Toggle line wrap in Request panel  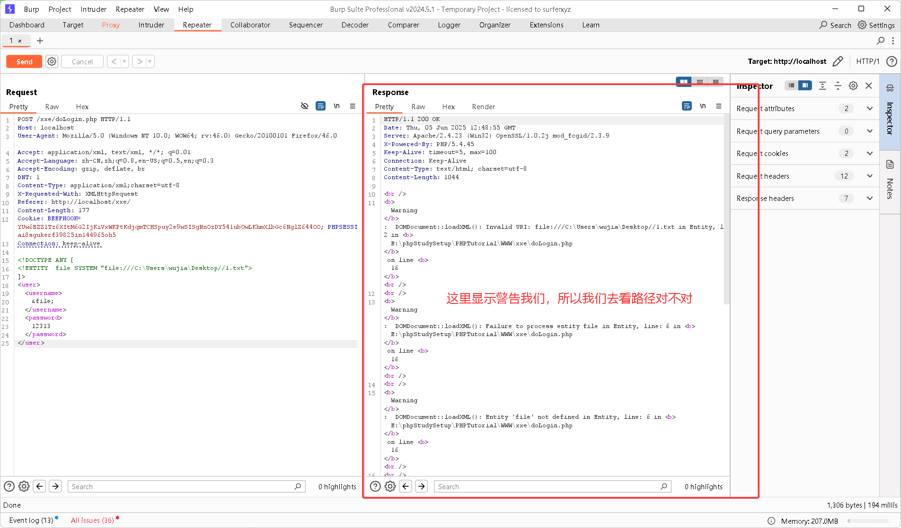321,106
